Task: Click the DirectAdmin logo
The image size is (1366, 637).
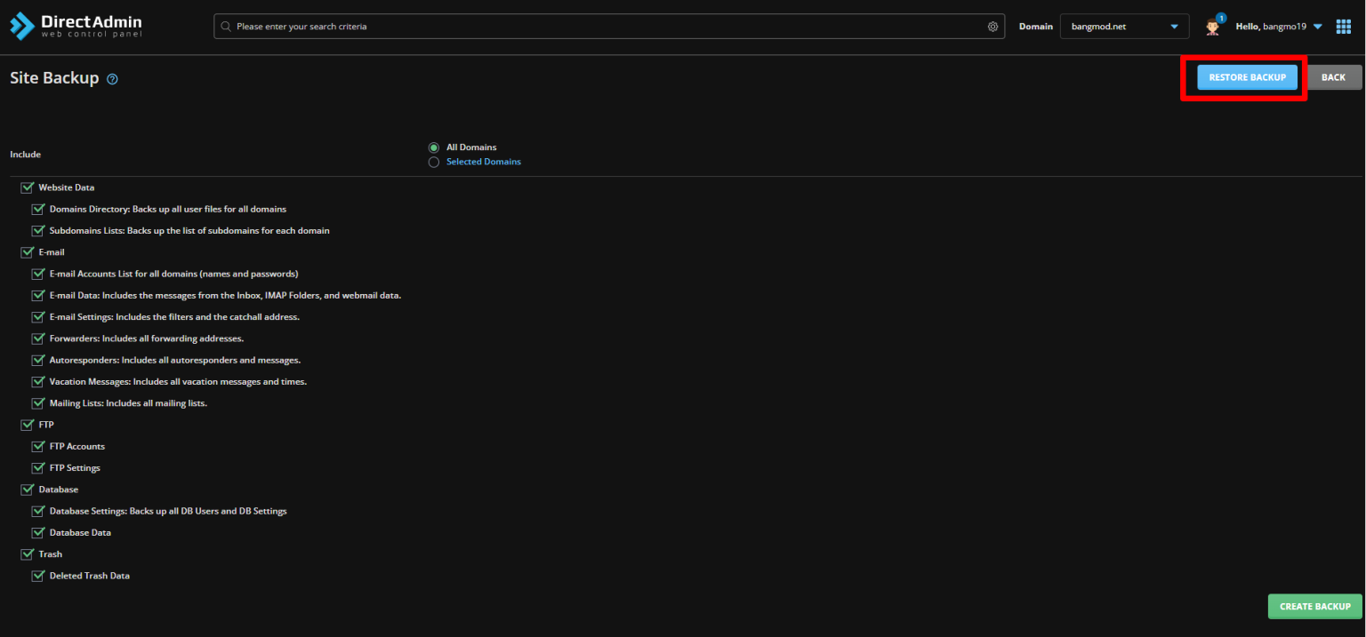Action: [x=75, y=25]
